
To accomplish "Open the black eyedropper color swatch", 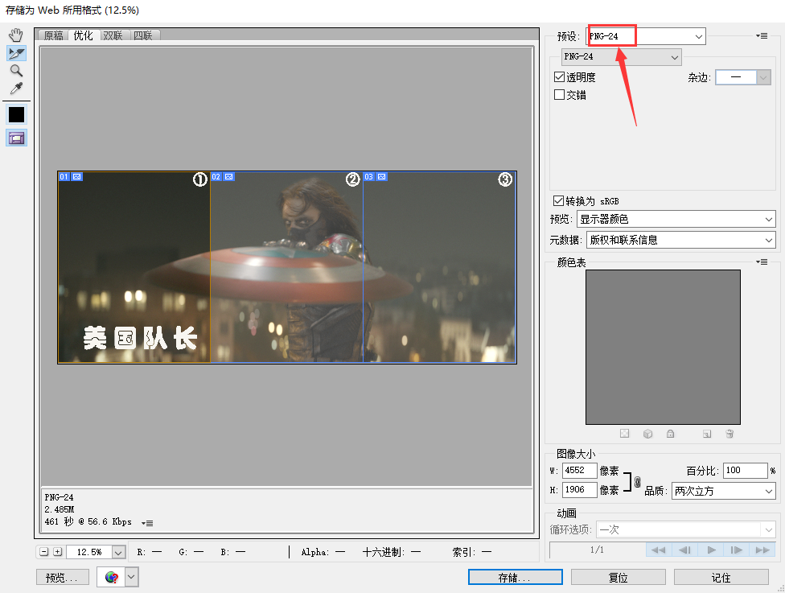I will pos(16,115).
